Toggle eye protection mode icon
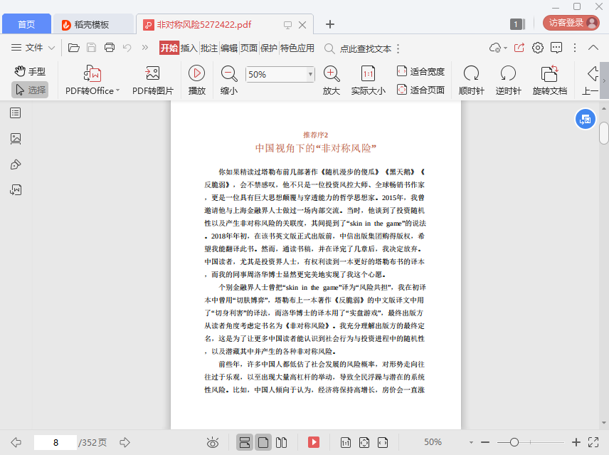This screenshot has height=455, width=609. pos(213,442)
